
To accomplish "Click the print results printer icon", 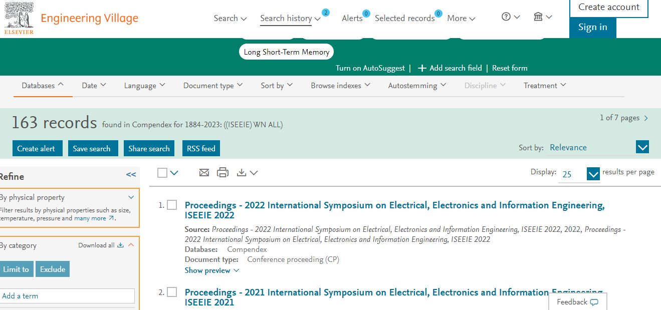I will [x=223, y=173].
